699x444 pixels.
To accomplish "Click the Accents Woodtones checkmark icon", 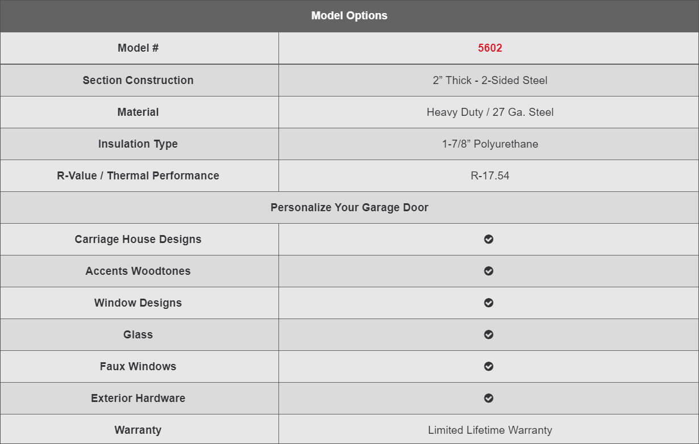I will click(x=489, y=271).
